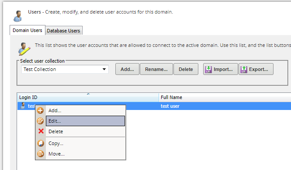Choose Edit... from the context menu
Viewport: 291px width, 170px height.
point(85,121)
